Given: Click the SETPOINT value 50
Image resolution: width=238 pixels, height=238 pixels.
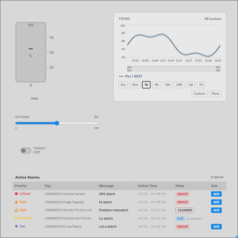Looking at the screenshot, I should tap(96, 117).
